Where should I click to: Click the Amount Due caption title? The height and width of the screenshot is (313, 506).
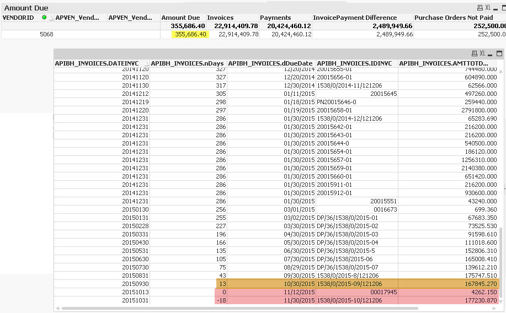click(x=26, y=8)
